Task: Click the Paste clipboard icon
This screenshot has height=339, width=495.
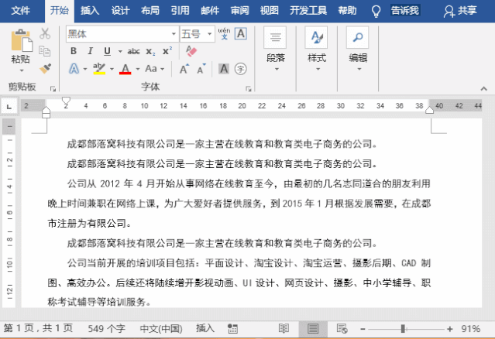Action: (21, 45)
